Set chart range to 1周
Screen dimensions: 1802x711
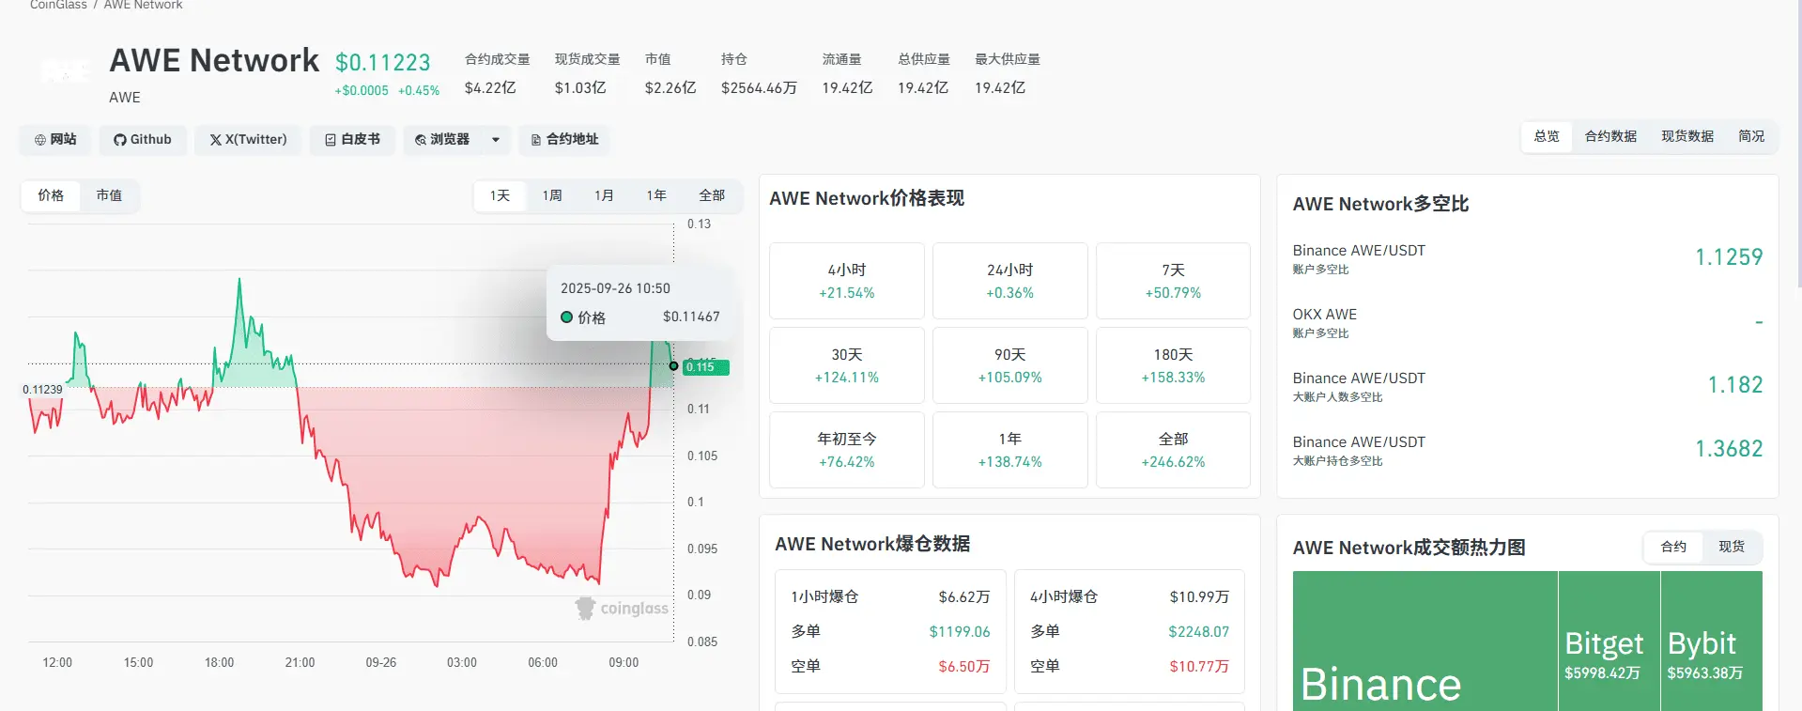(552, 195)
